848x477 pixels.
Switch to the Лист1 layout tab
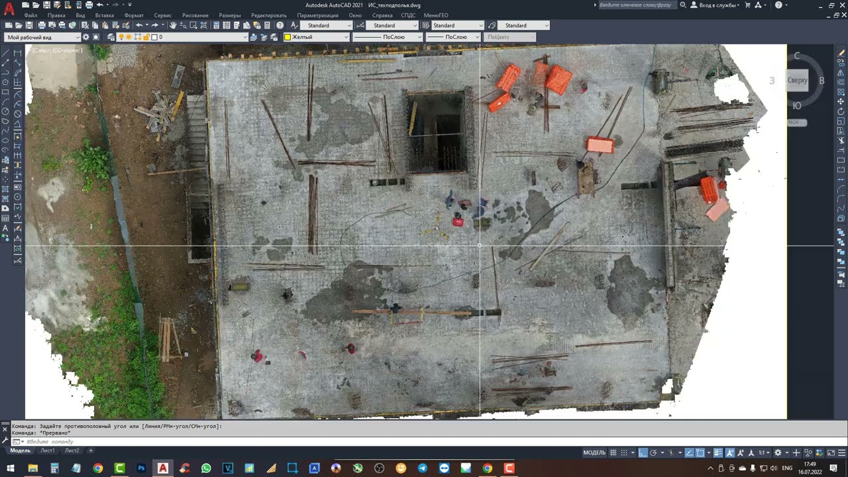coord(48,450)
